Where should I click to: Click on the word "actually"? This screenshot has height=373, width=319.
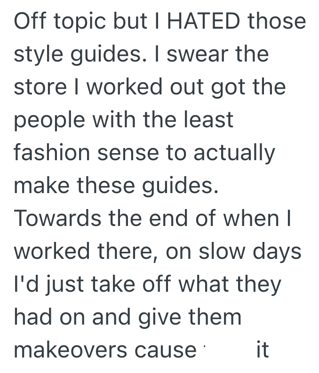236,153
